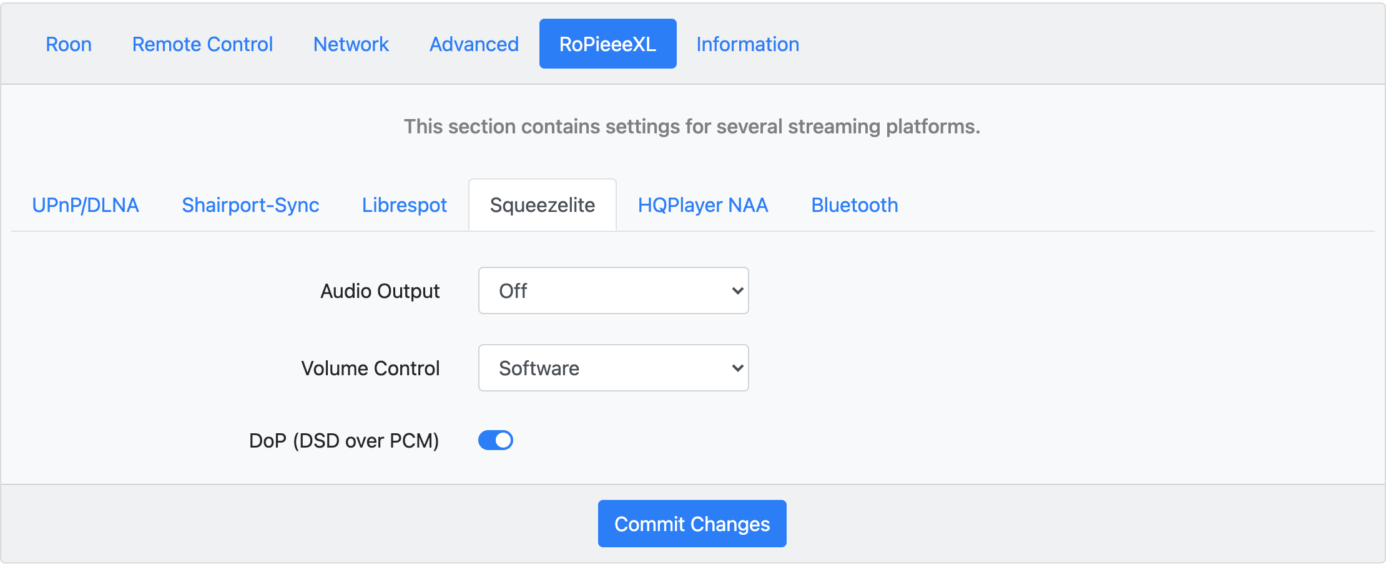Open the Shairport-Sync sub-tab
Viewport: 1386px width, 566px height.
(250, 205)
